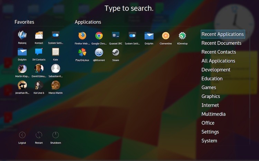Image resolution: width=259 pixels, height=161 pixels.
Task: Open the Internet category
Action: coord(210,105)
